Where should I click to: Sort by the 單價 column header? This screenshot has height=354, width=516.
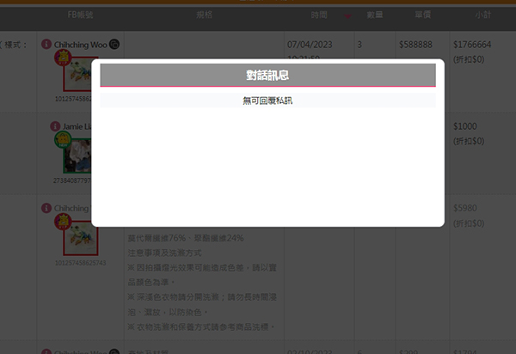point(421,15)
